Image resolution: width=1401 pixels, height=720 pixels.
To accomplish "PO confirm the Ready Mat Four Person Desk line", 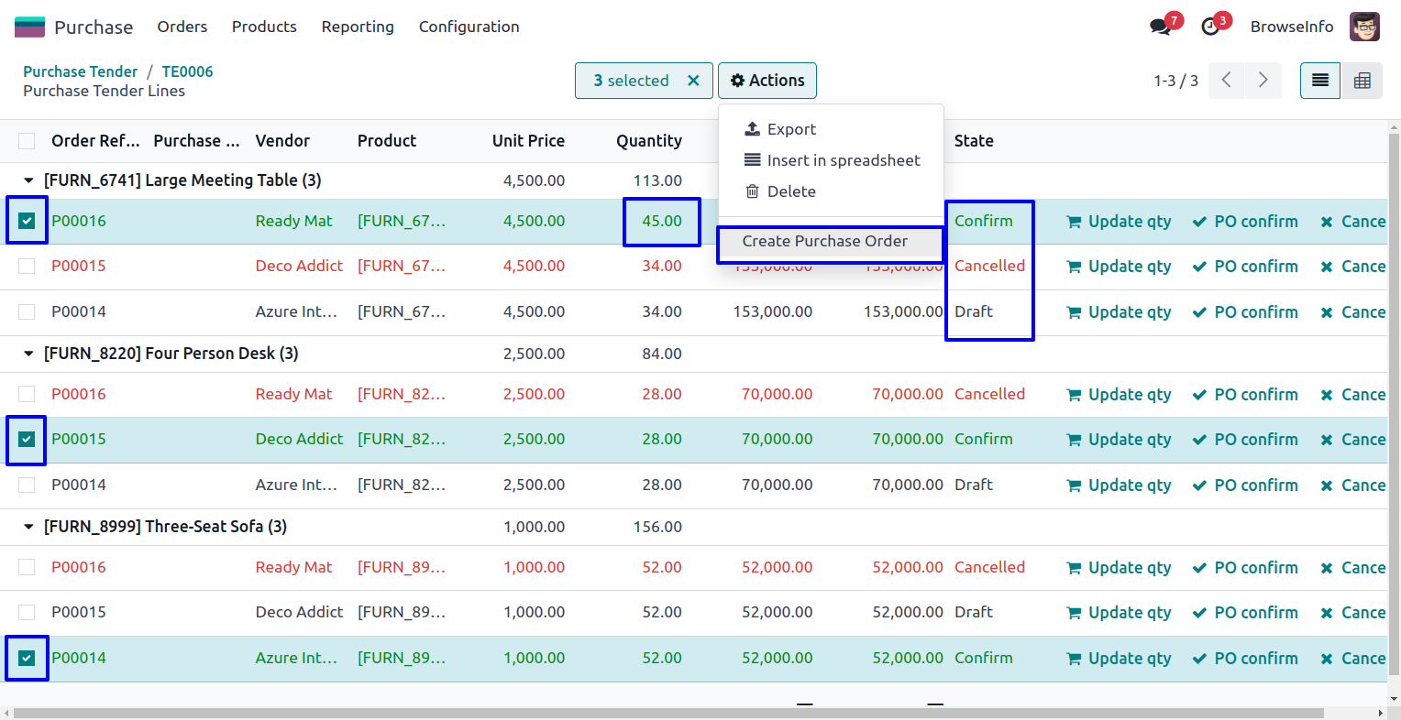I will (x=1245, y=395).
